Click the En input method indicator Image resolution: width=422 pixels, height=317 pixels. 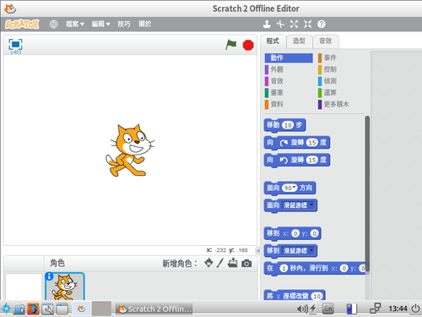coord(328,309)
